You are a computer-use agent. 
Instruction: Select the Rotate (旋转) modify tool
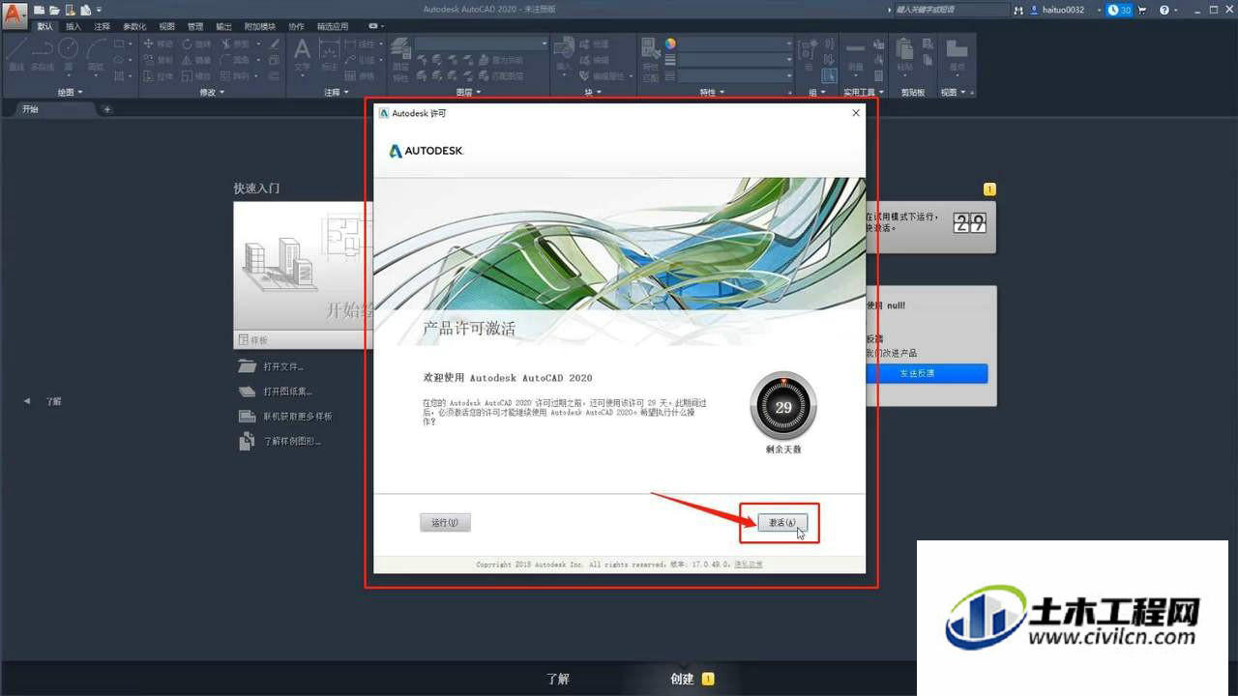(196, 44)
